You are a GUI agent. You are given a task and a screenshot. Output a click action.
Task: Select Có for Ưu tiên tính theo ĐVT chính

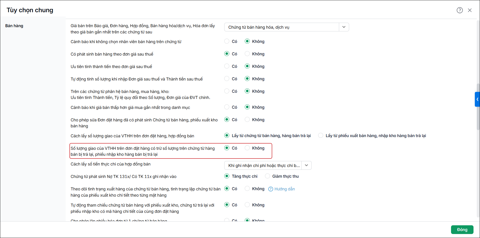(x=227, y=91)
